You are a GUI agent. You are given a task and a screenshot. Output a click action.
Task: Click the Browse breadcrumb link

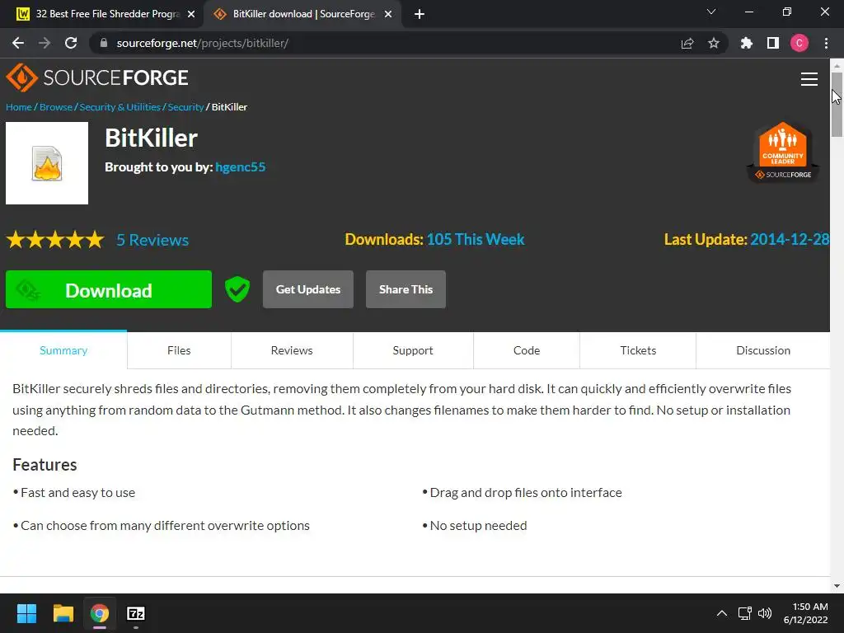(56, 107)
